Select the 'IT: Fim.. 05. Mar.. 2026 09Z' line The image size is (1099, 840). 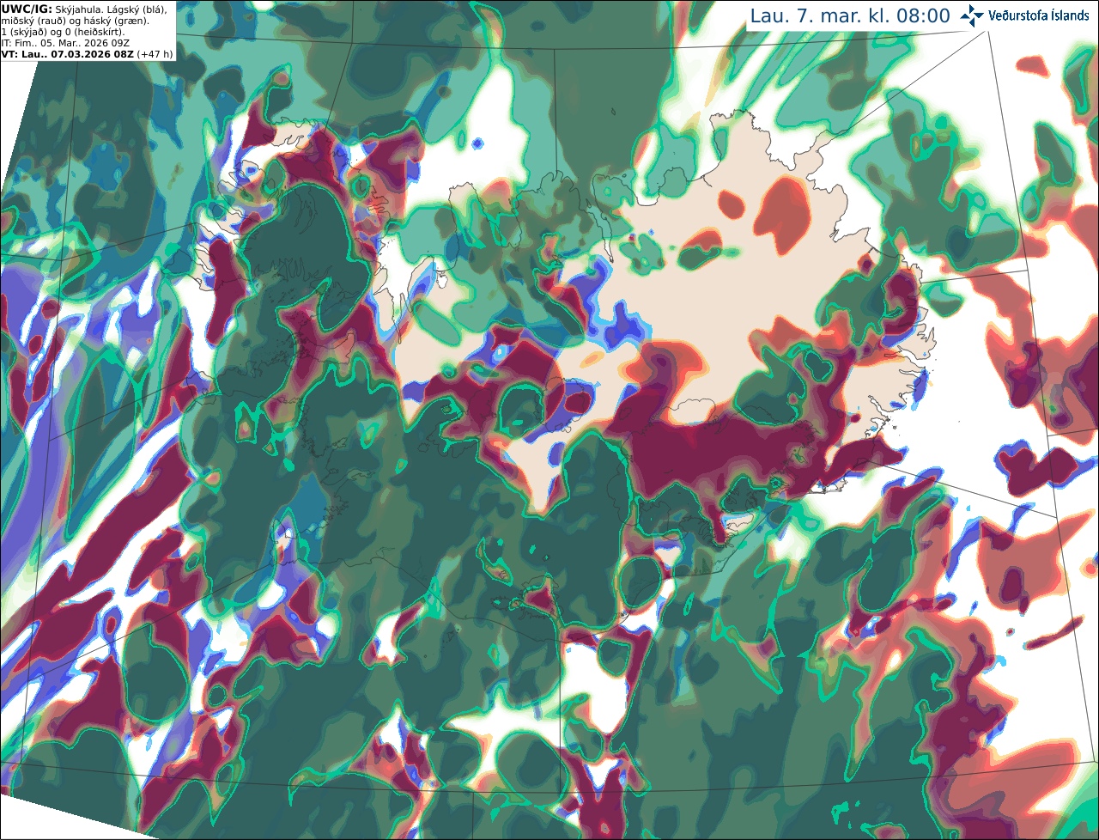(x=65, y=42)
